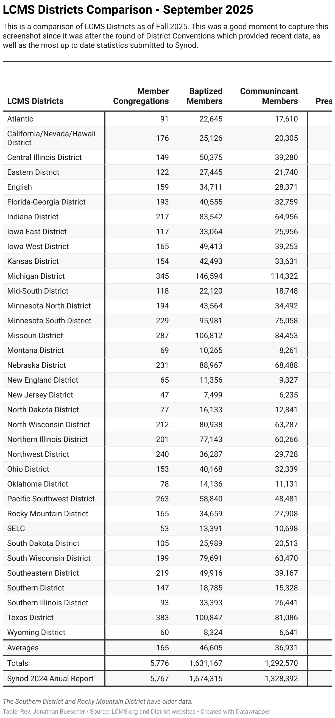Screen dimensions: 335x718
Task: Select Texas District's 383 congregations cell
Action: [x=162, y=617]
